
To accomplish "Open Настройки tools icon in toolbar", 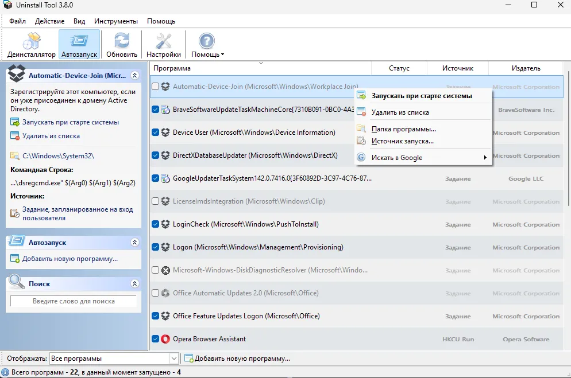I will point(164,42).
